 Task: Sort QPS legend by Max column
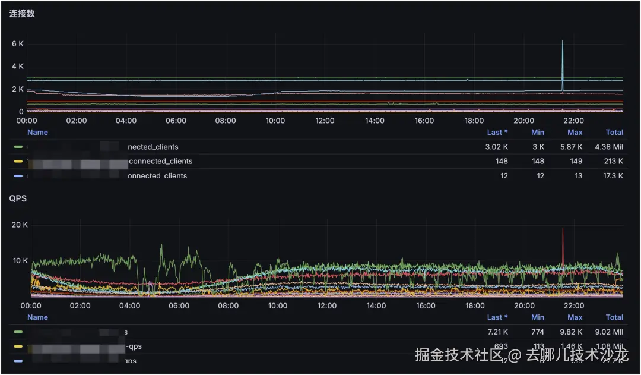575,317
